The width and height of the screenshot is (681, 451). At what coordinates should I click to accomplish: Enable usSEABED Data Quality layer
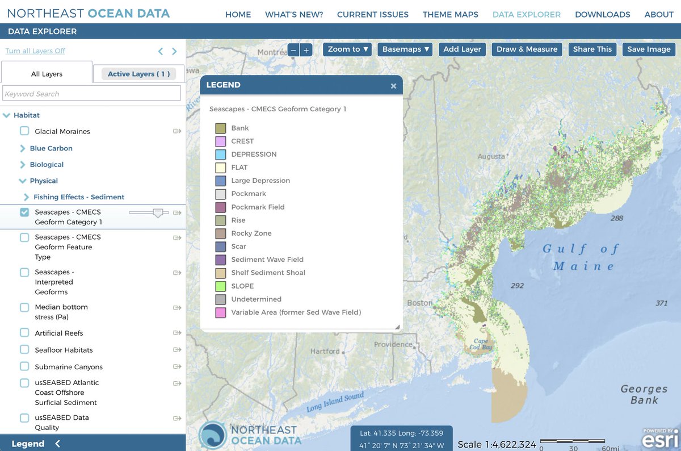[24, 417]
